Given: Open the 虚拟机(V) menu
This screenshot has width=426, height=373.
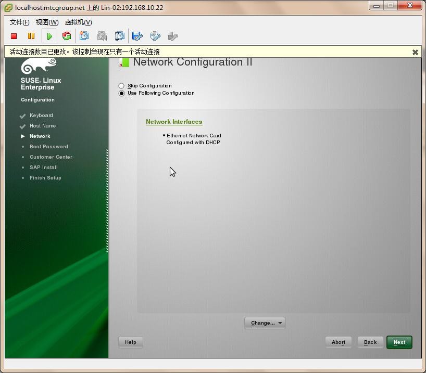Looking at the screenshot, I should [78, 22].
